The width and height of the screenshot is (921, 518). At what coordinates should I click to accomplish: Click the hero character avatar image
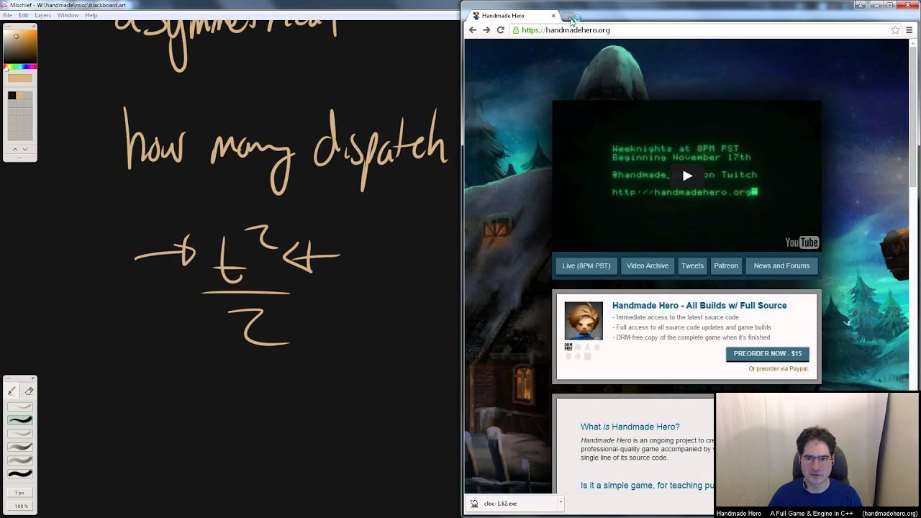tap(584, 321)
